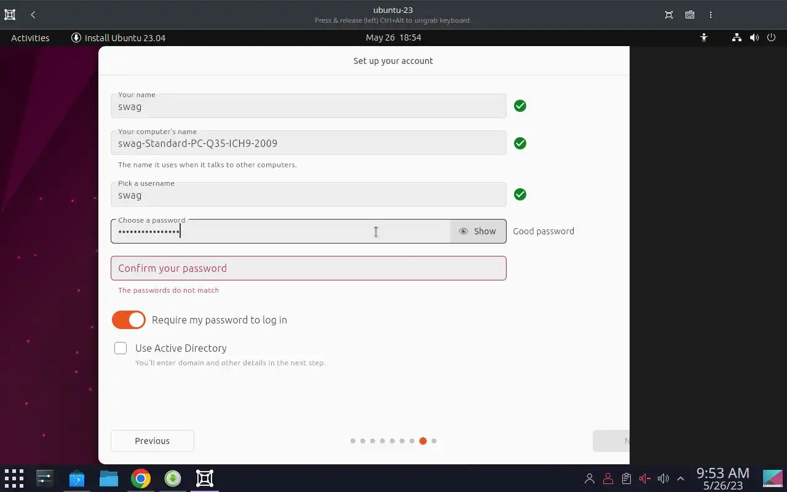The width and height of the screenshot is (787, 492).
Task: Click the Install Ubuntu 23.04 app menu
Action: [x=119, y=38]
